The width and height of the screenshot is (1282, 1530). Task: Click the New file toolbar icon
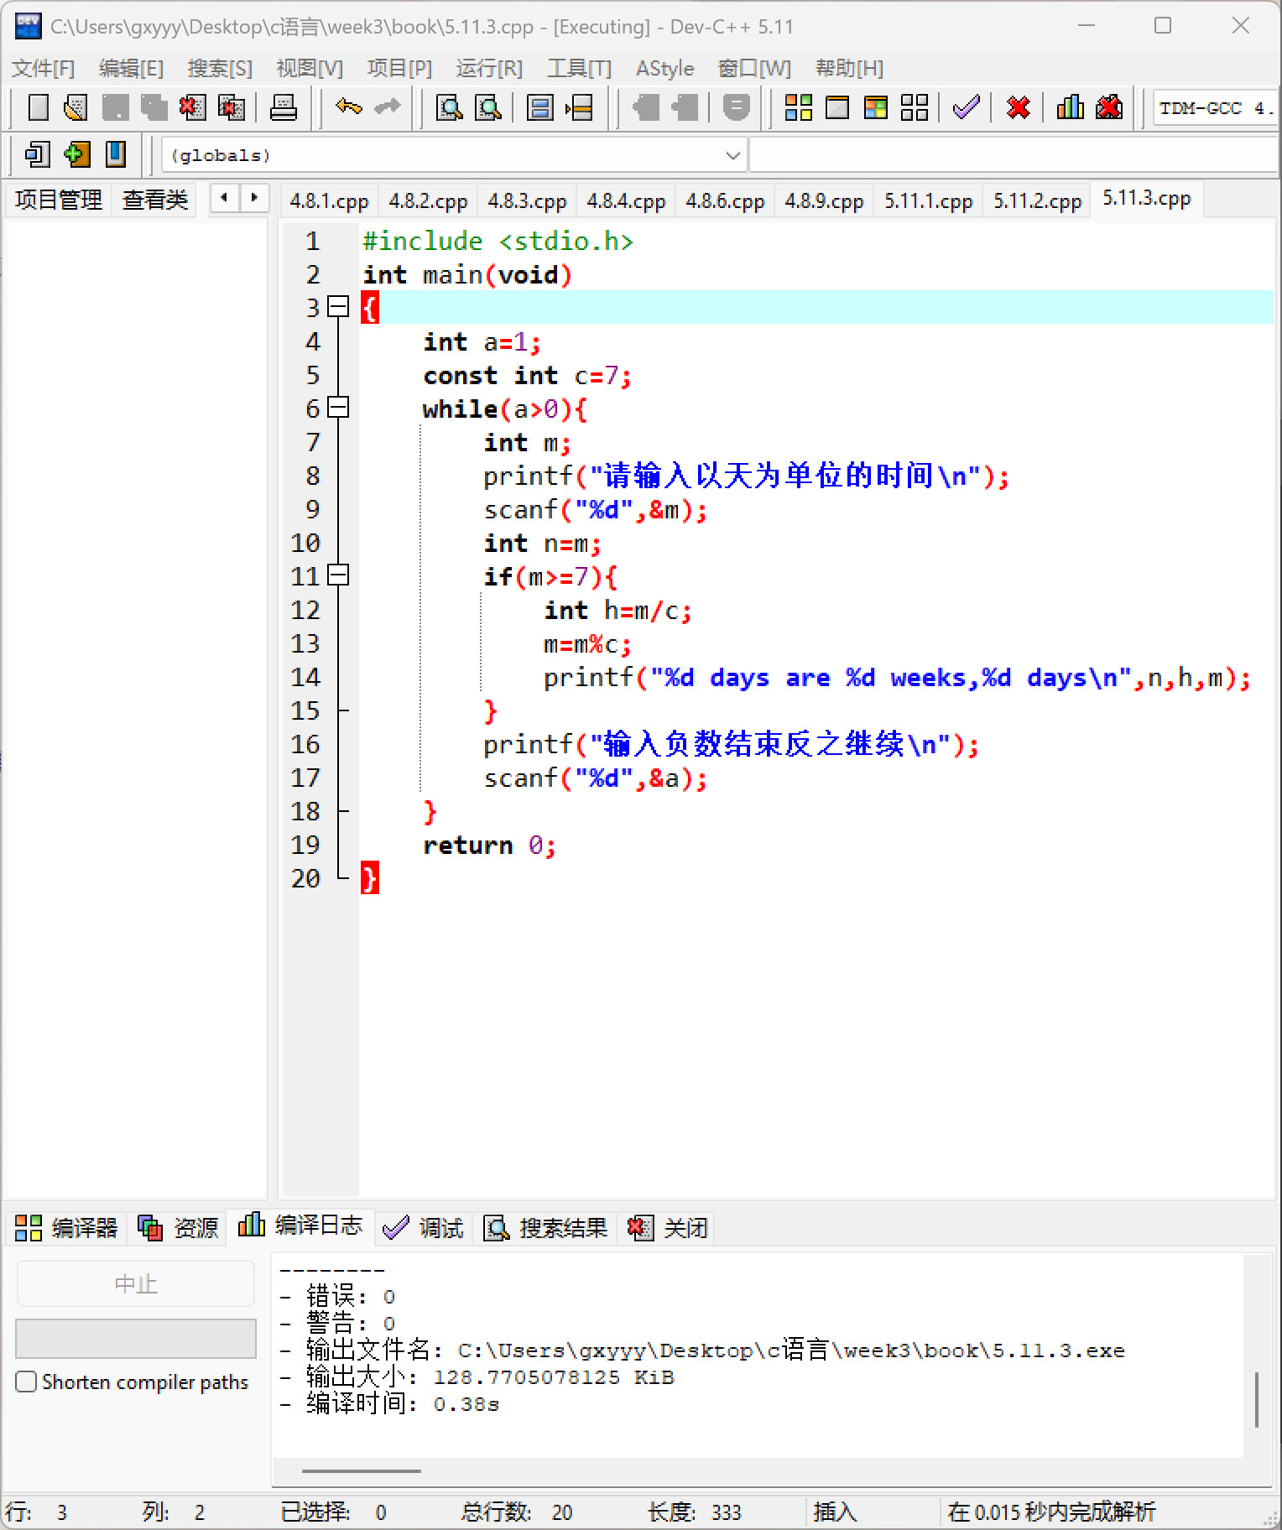[x=38, y=107]
